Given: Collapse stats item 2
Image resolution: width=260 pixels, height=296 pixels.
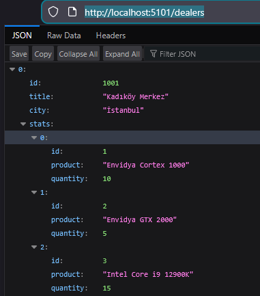Looking at the screenshot, I should pyautogui.click(x=34, y=247).
